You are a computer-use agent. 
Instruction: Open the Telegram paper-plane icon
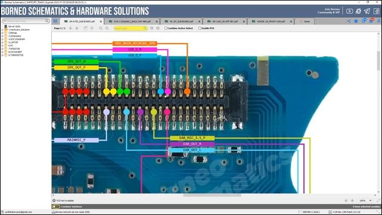(x=367, y=11)
